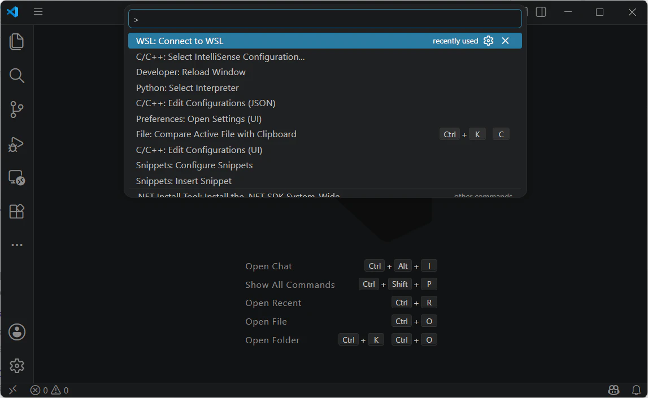648x398 pixels.
Task: Run C/C++: Edit Configurations (UI) command
Action: coord(325,150)
